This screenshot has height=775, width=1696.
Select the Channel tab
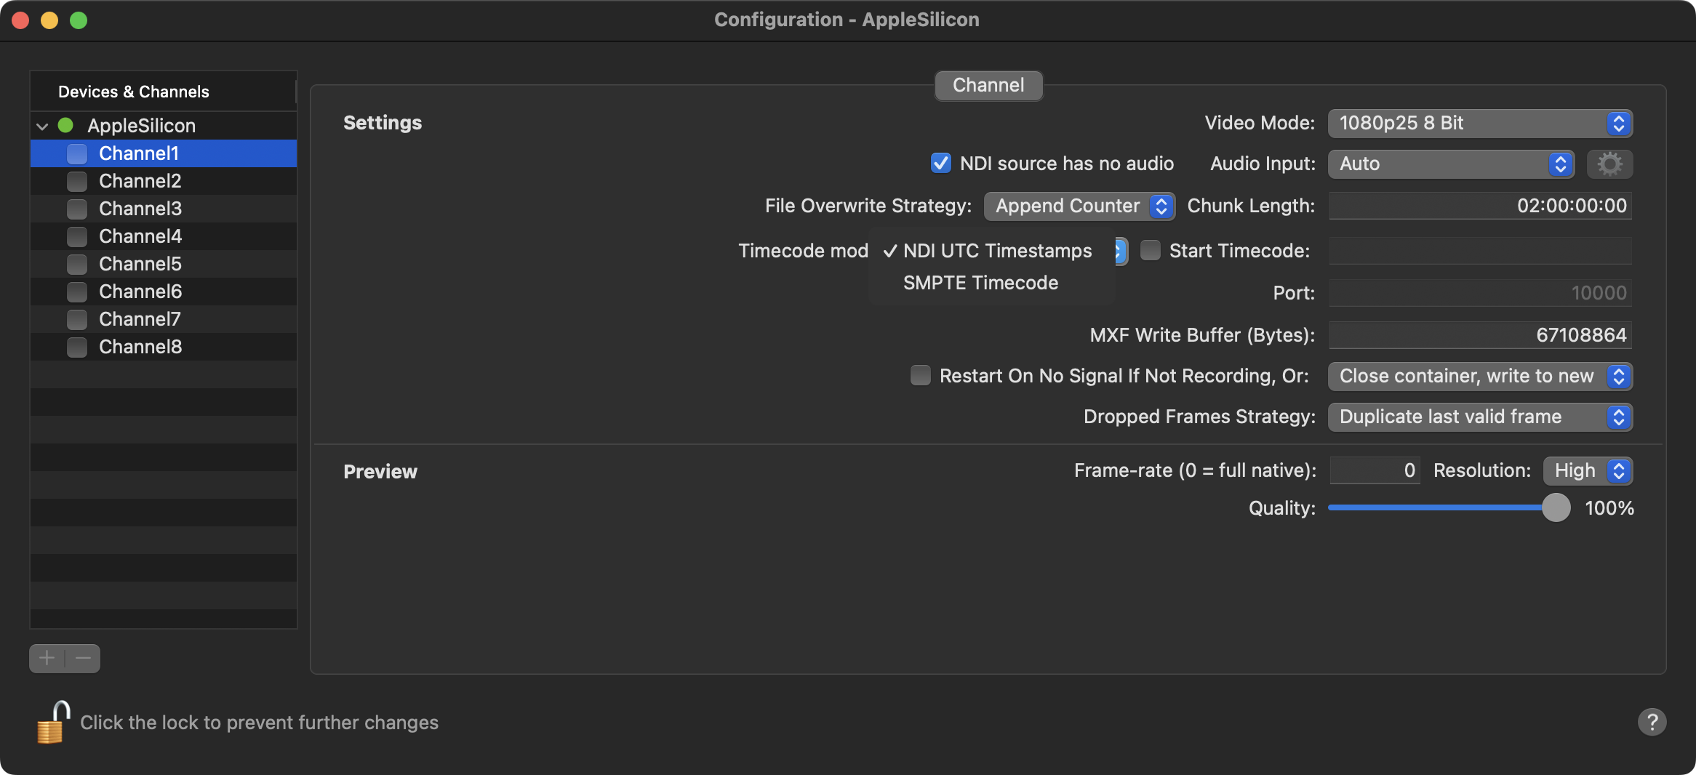click(x=988, y=85)
